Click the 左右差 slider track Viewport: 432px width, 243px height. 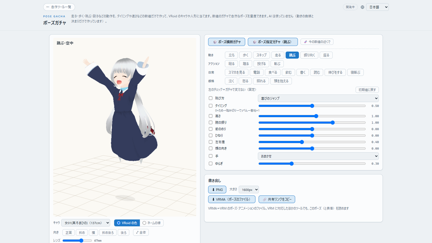click(312, 142)
